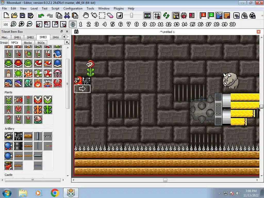This screenshot has height=198, width=264.
Task: Toggle the ladybug debugger button
Action: point(184,15)
